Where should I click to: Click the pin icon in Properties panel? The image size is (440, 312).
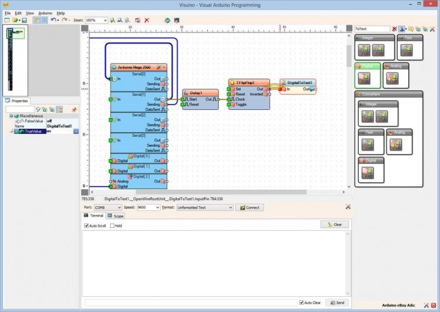[74, 109]
